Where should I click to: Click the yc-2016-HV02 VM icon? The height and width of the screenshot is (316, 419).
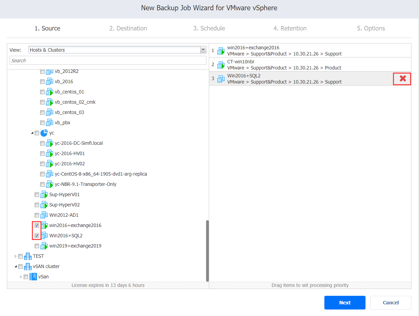pyautogui.click(x=49, y=164)
